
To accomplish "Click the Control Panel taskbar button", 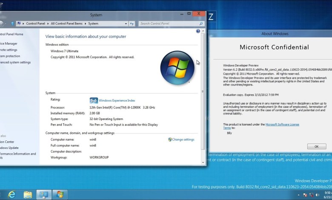I will tap(44, 194).
